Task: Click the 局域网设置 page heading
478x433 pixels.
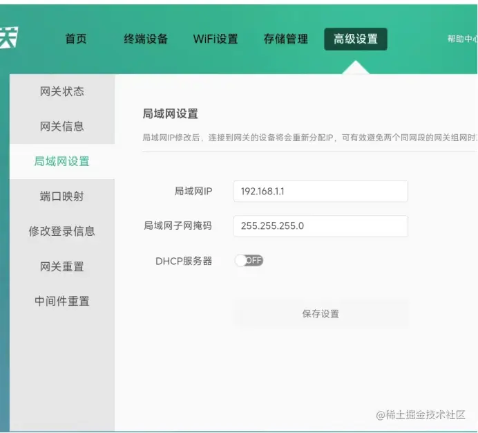Action: (171, 113)
